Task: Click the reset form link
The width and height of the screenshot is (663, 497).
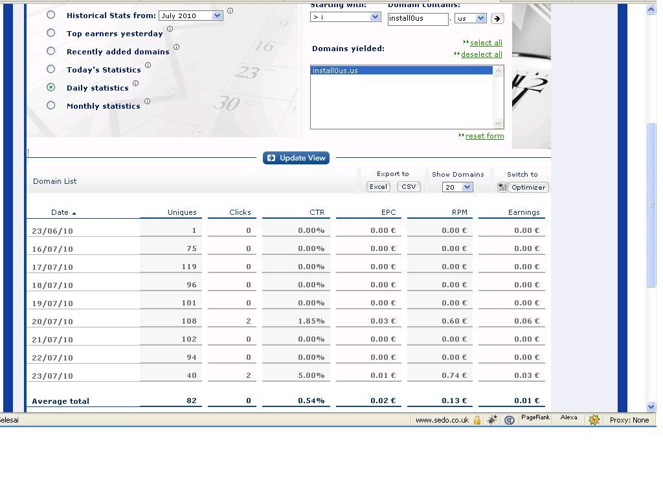Action: coord(484,136)
